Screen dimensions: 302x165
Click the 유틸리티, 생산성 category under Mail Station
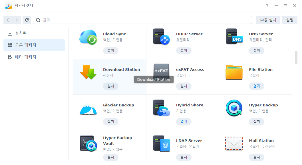coord(262,147)
